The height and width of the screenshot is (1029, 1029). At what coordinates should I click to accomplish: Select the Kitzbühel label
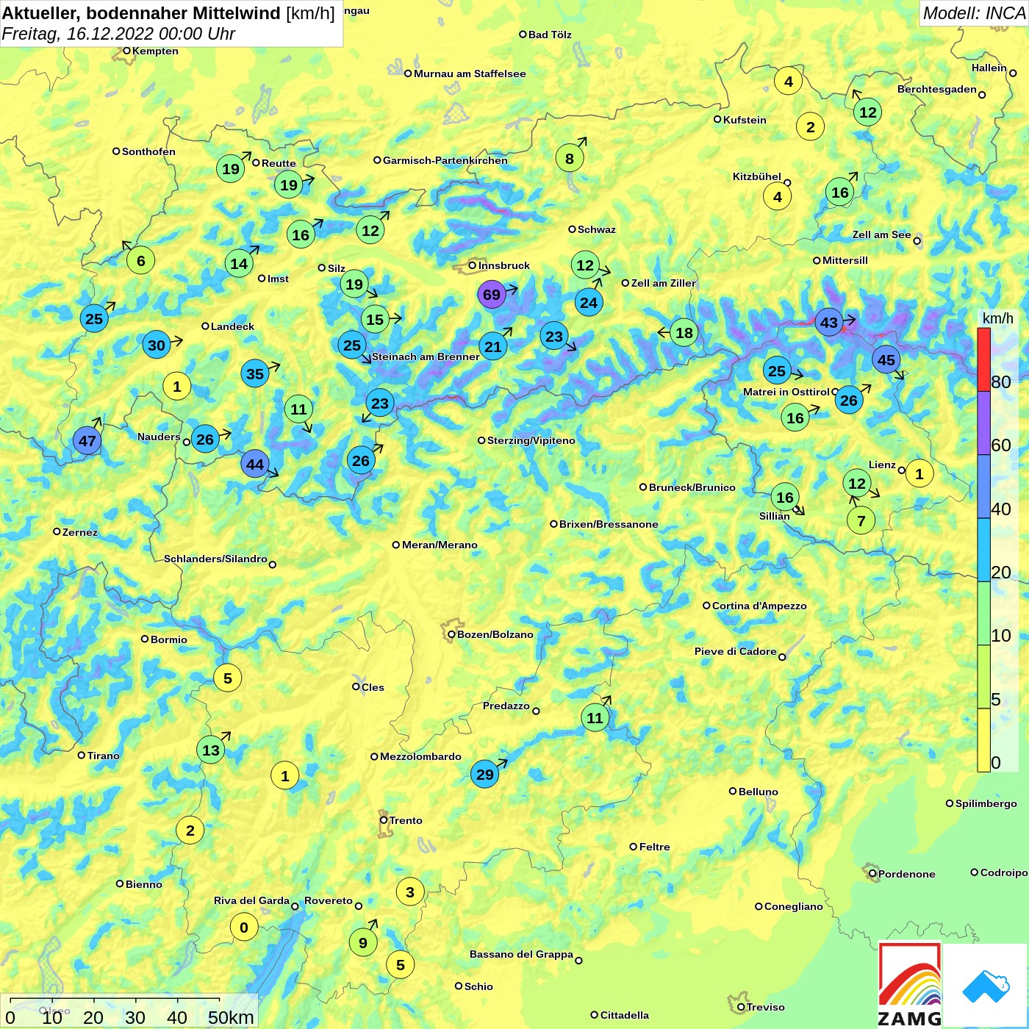[x=757, y=176]
